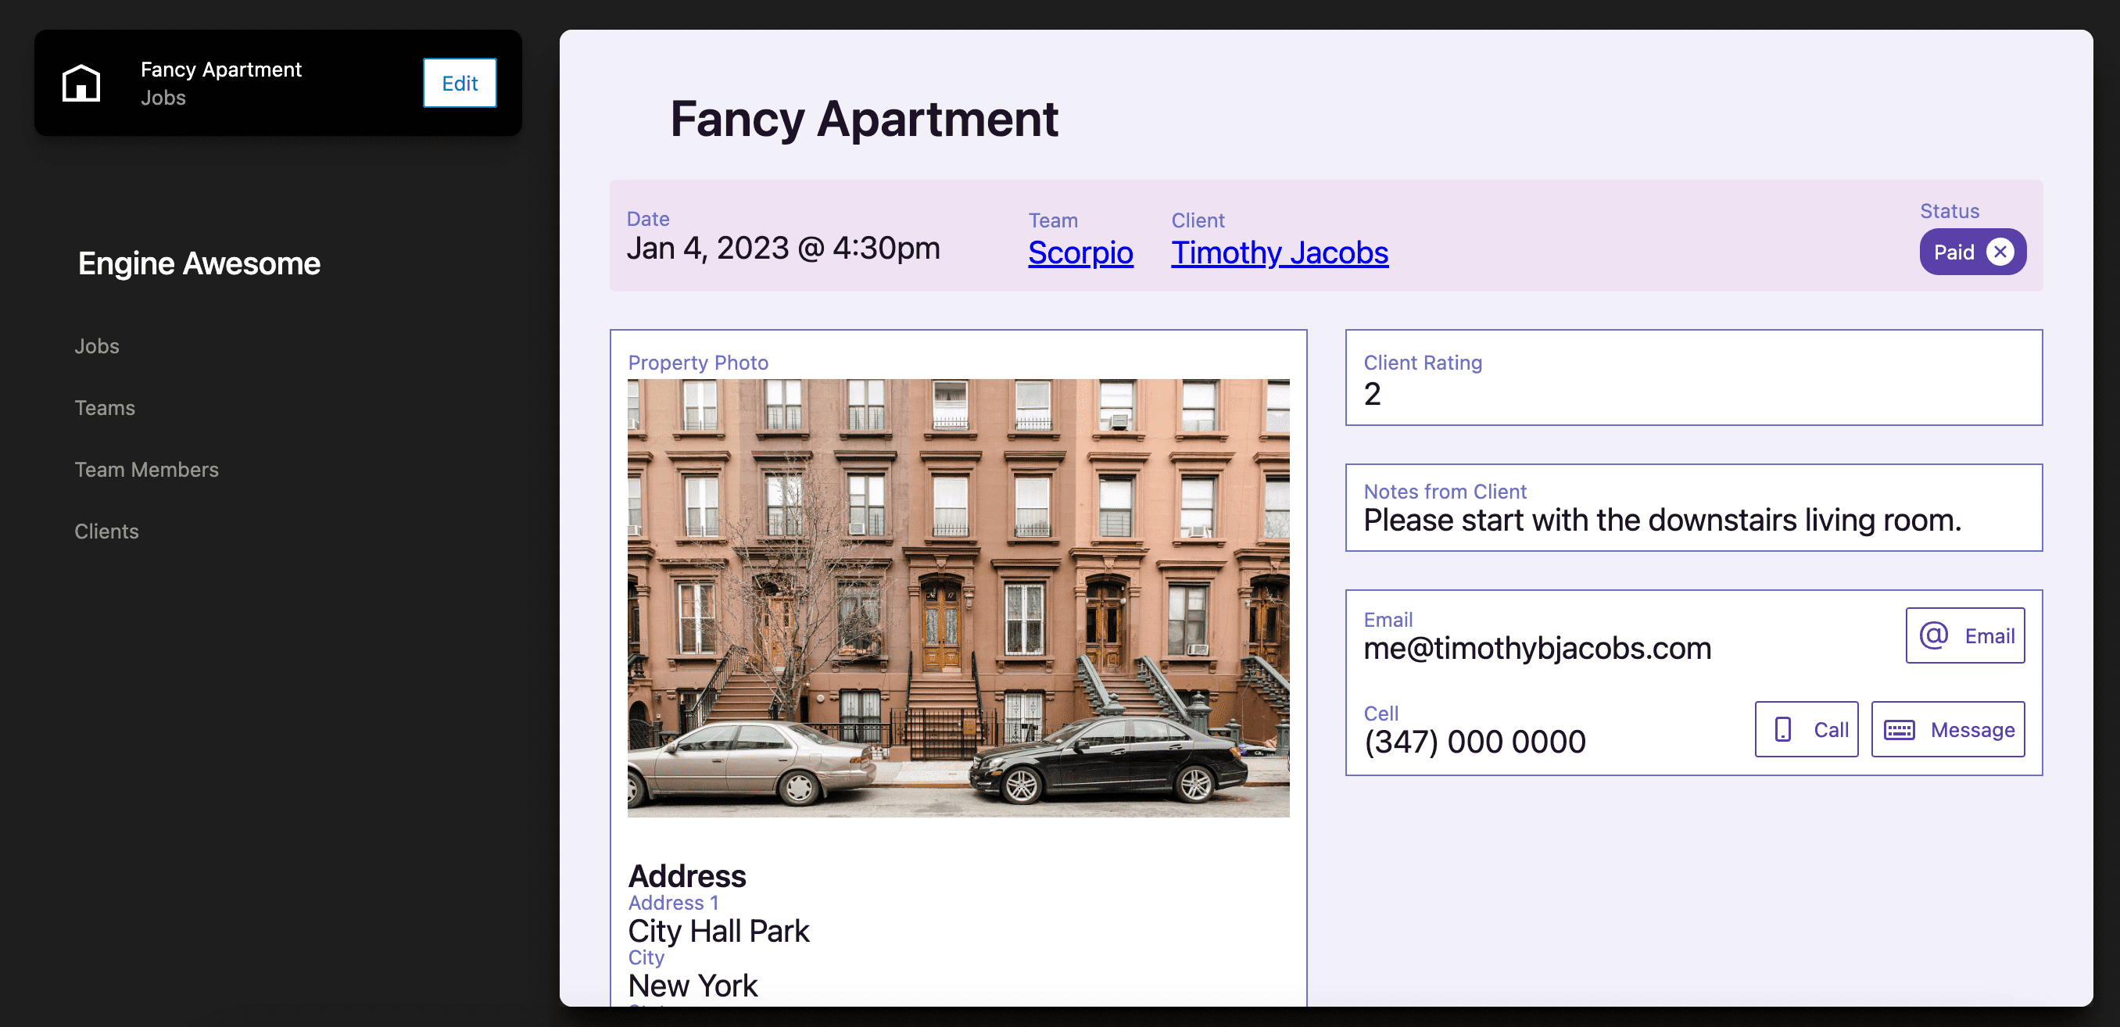Open Team Members section
Viewport: 2120px width, 1027px height.
pyautogui.click(x=146, y=469)
